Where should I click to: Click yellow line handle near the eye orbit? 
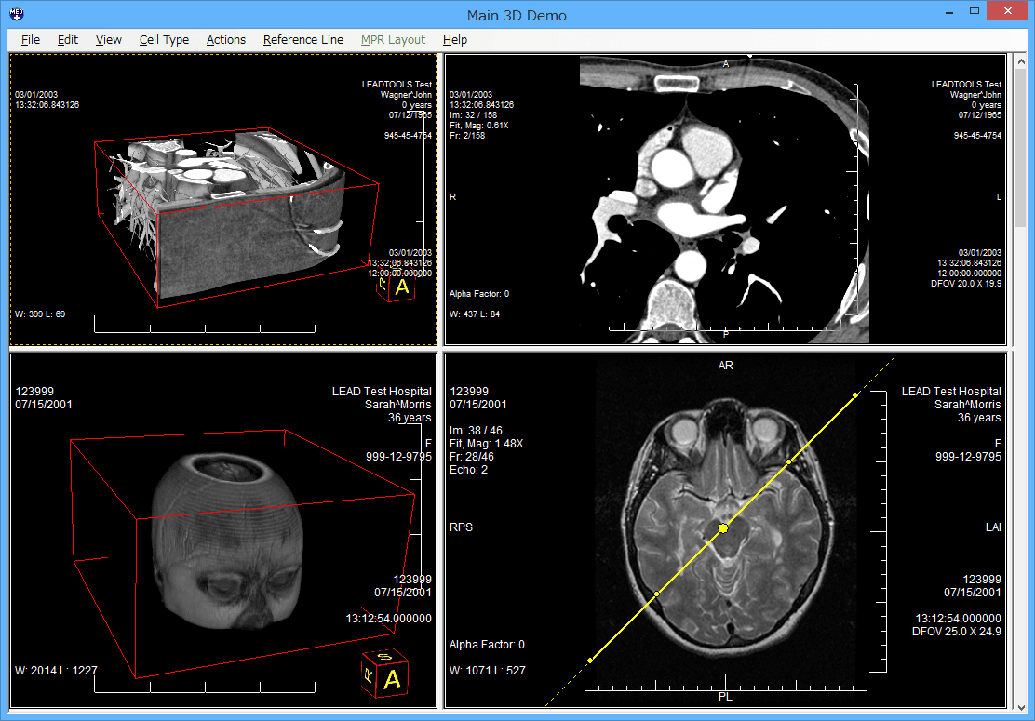coord(788,461)
